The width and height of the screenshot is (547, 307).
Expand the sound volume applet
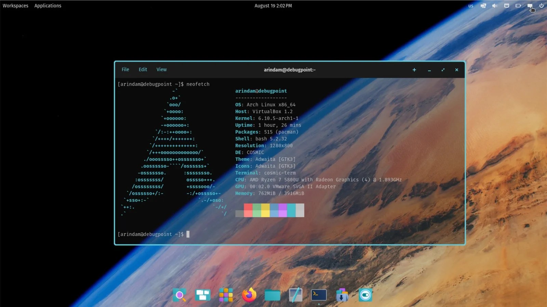click(495, 6)
